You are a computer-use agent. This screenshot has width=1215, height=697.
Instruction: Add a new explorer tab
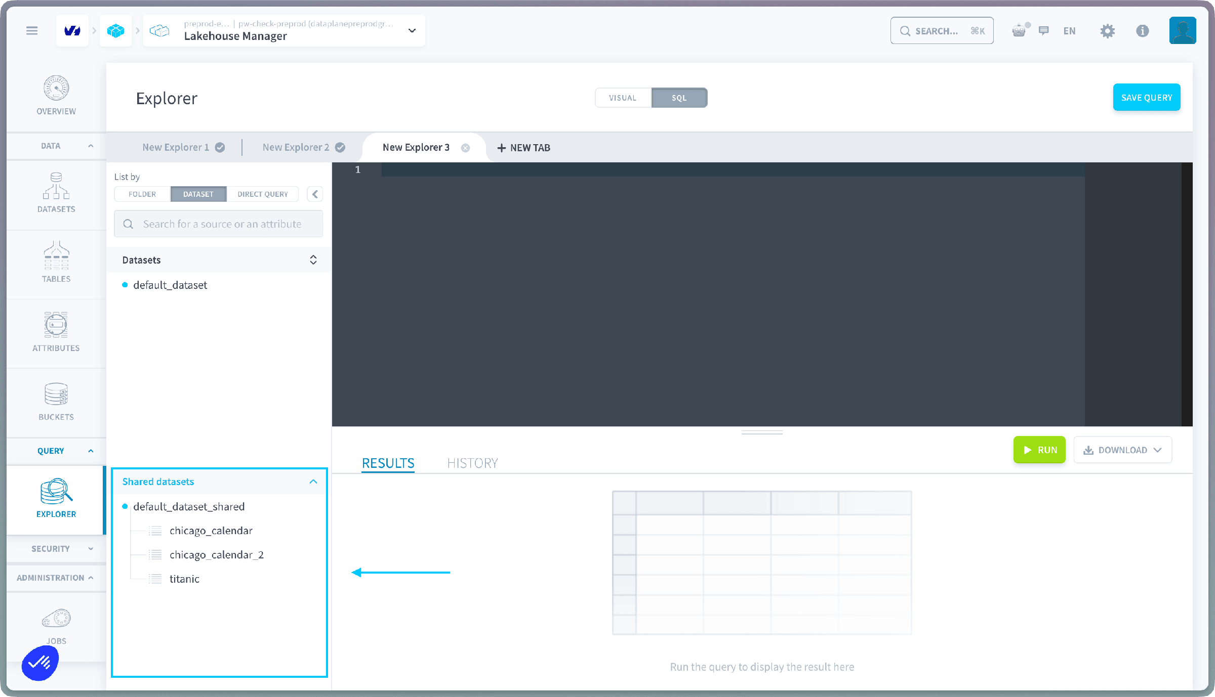click(x=523, y=148)
